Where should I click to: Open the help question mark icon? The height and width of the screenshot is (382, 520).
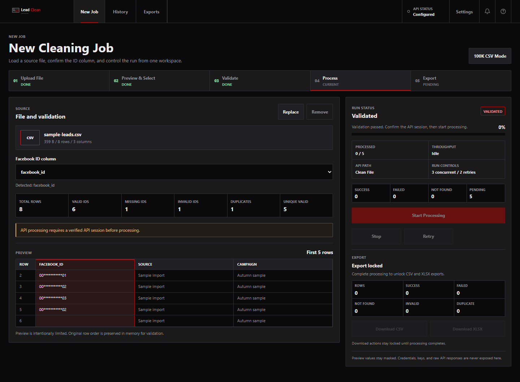(x=503, y=12)
